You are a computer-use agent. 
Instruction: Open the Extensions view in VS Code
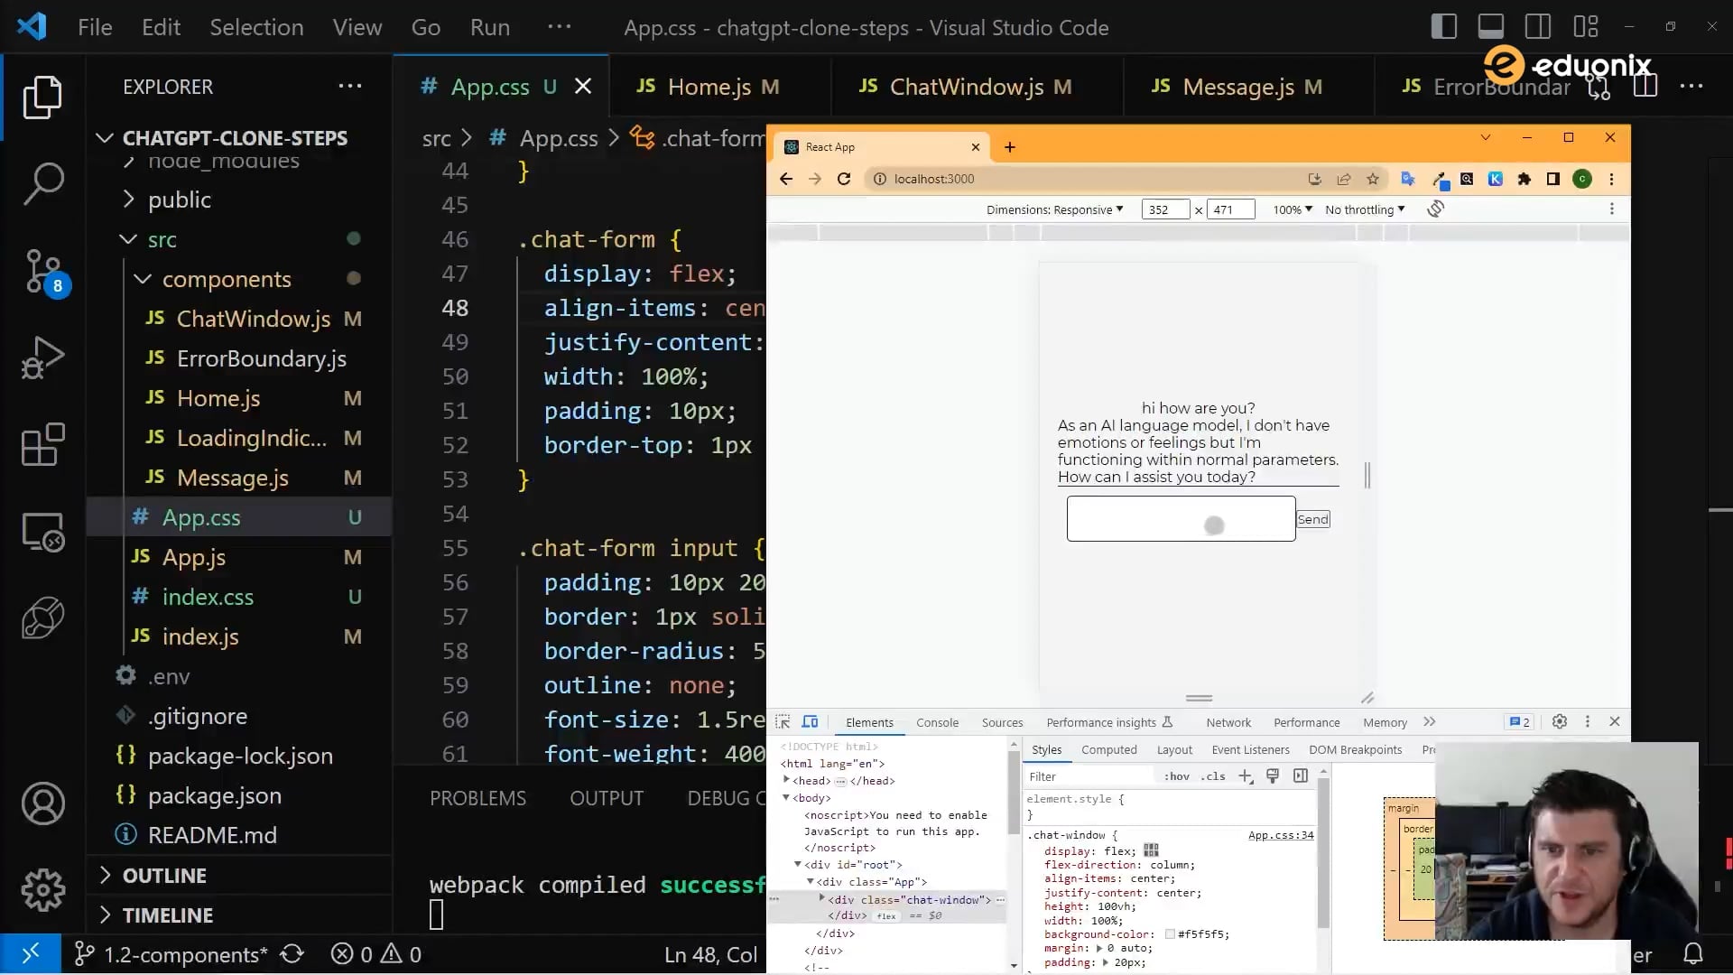pos(42,445)
